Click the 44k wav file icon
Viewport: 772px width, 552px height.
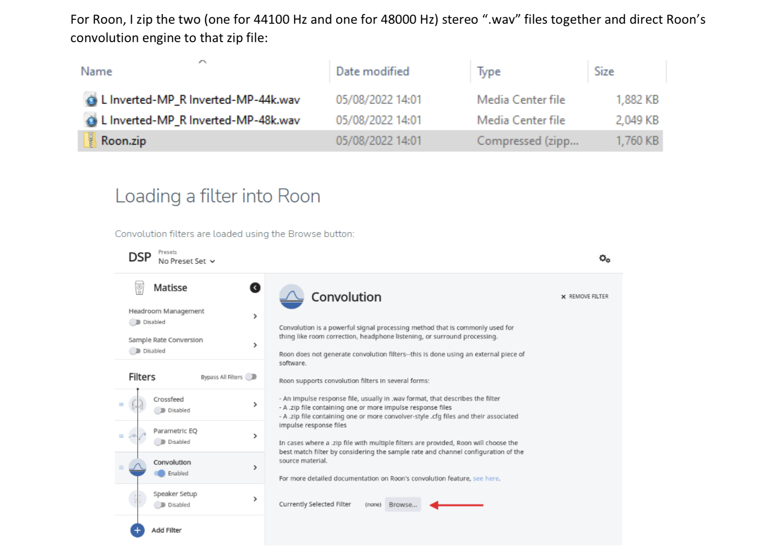[x=91, y=100]
